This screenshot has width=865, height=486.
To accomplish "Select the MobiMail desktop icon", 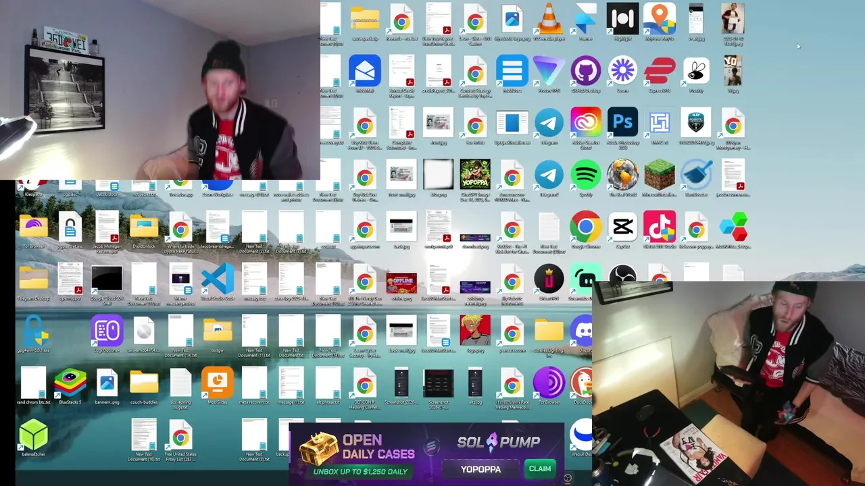I will [364, 72].
